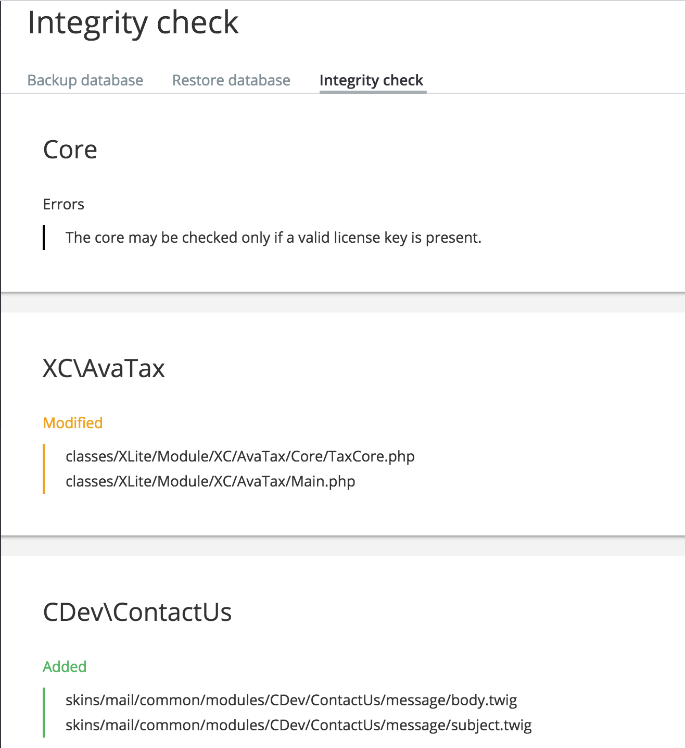Click the Core section heading
This screenshot has width=685, height=748.
70,150
